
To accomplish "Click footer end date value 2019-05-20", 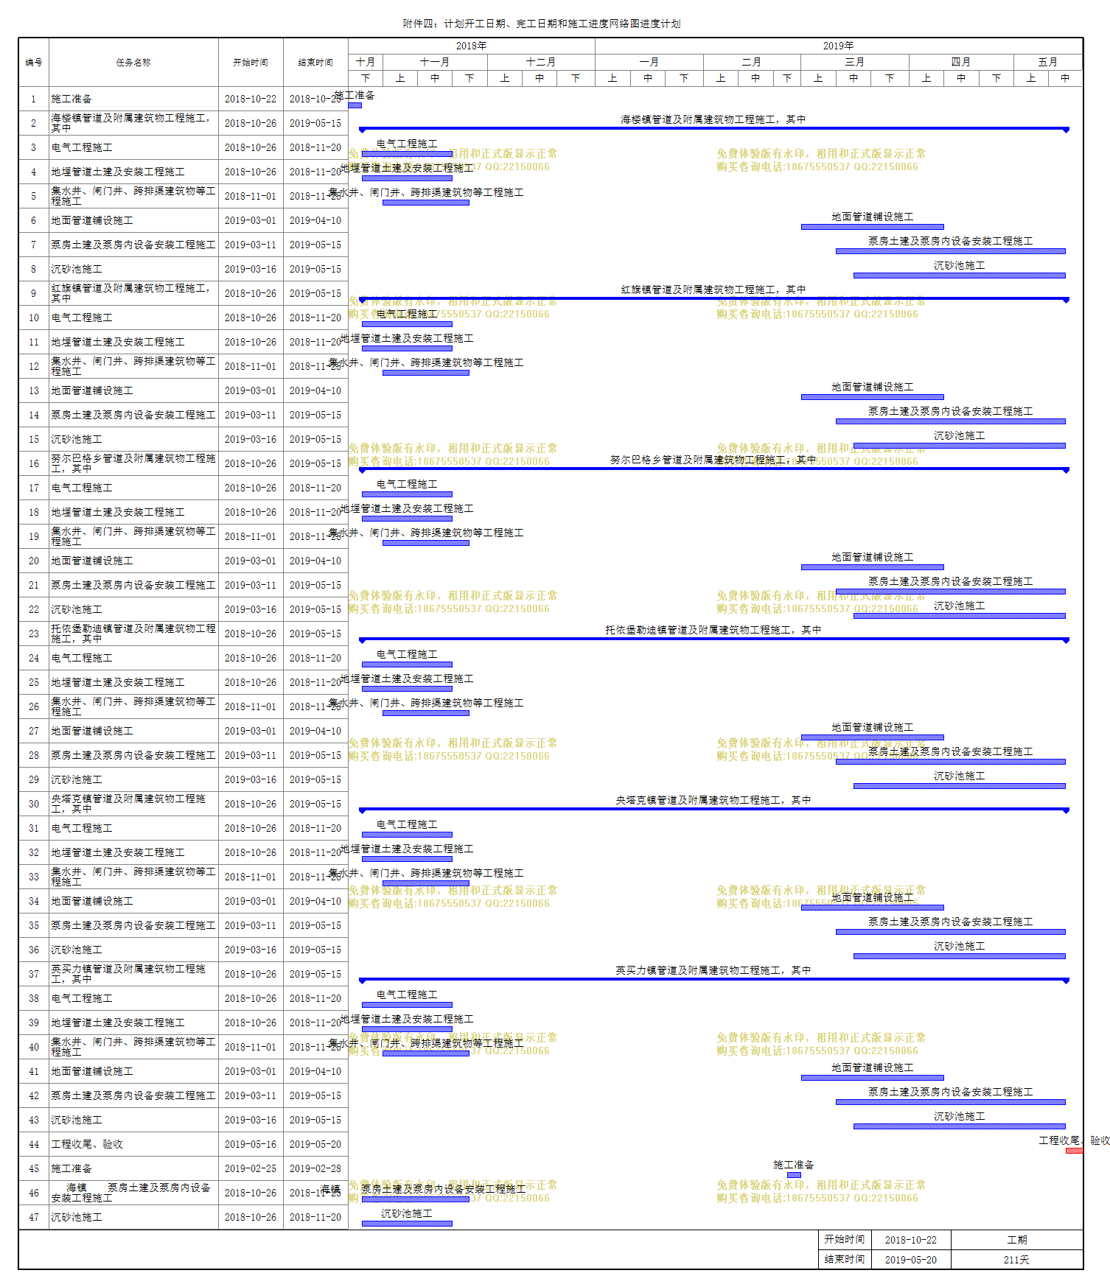I will pyautogui.click(x=911, y=1260).
